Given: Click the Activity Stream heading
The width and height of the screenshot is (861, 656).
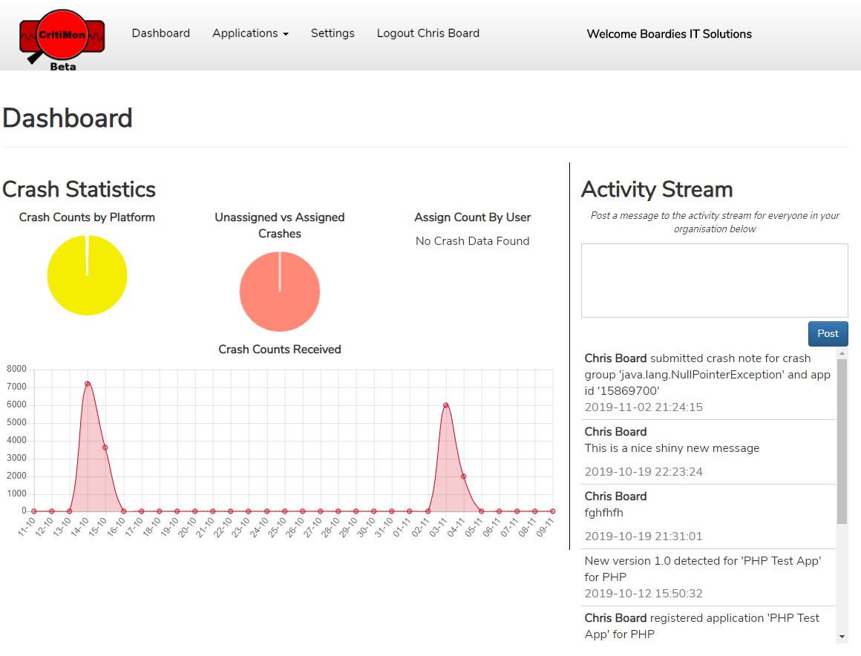Looking at the screenshot, I should pos(658,189).
